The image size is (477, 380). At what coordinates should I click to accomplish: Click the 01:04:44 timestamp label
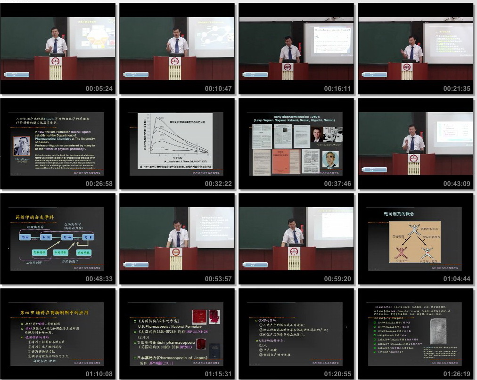point(456,279)
